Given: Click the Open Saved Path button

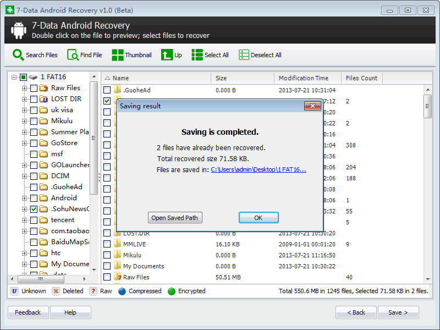Looking at the screenshot, I should point(175,218).
